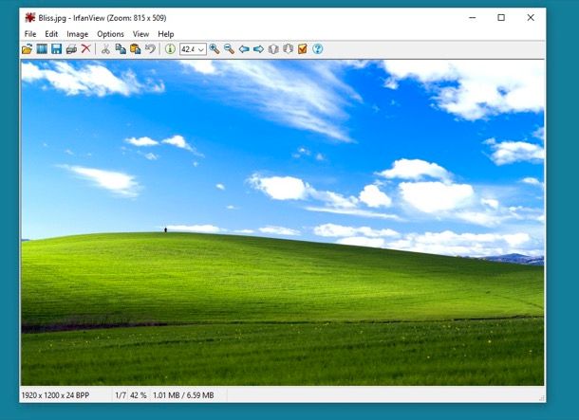
Task: Click status bar text 1920 x 1200 x 24 BPP
Action: pos(55,395)
